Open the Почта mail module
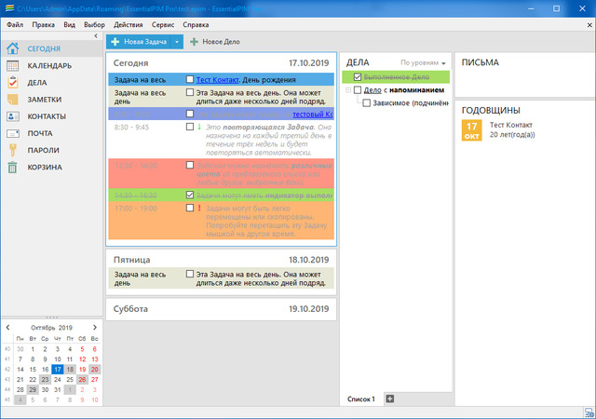Viewport: 596px width, 419px height. (39, 133)
